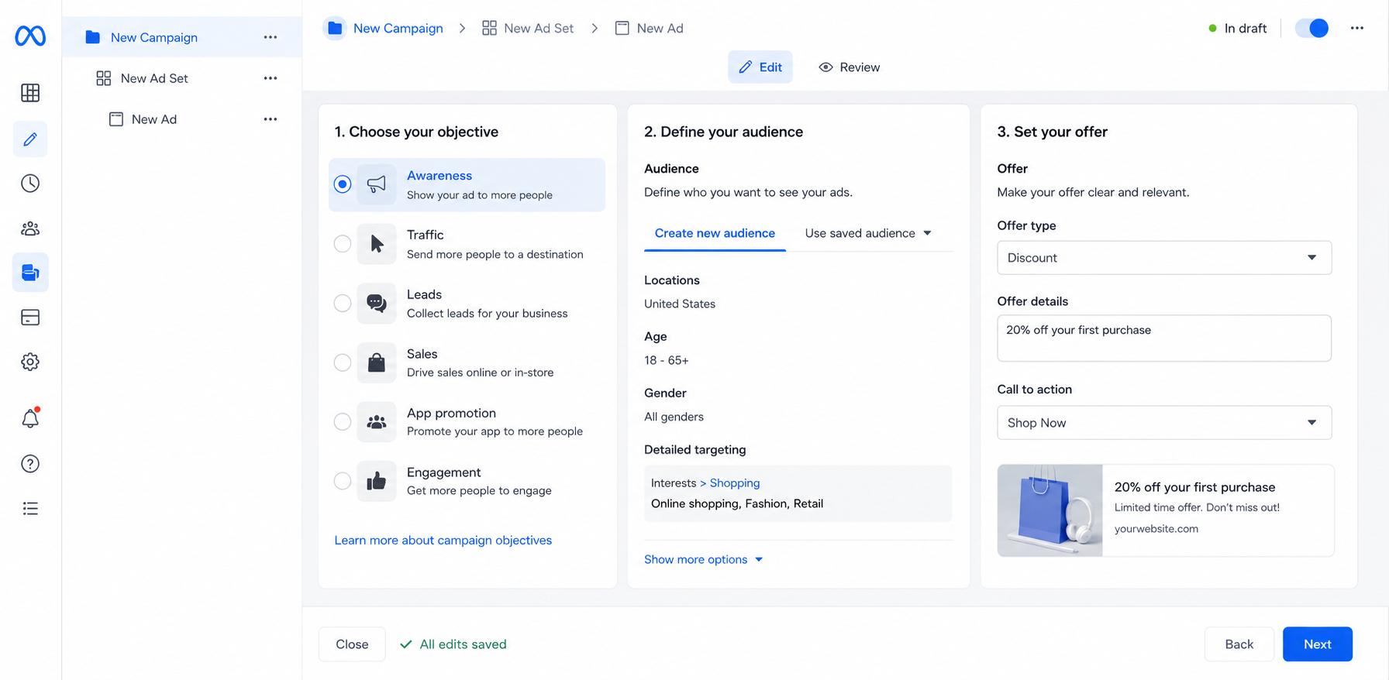
Task: Select the Leads objective radio button
Action: point(343,303)
